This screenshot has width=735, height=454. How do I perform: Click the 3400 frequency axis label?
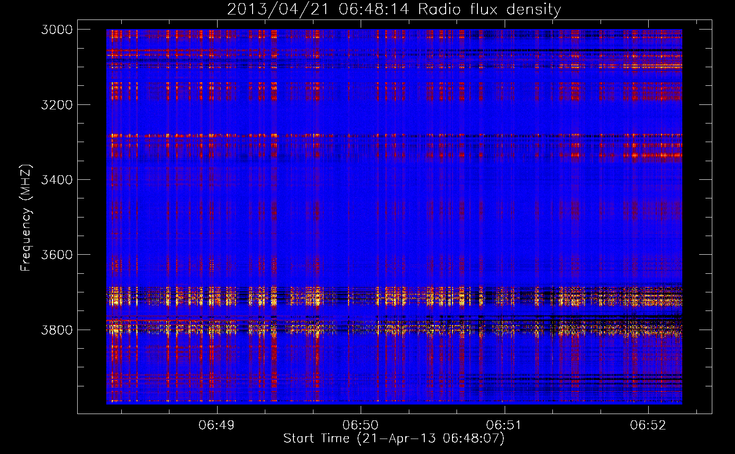click(x=57, y=180)
